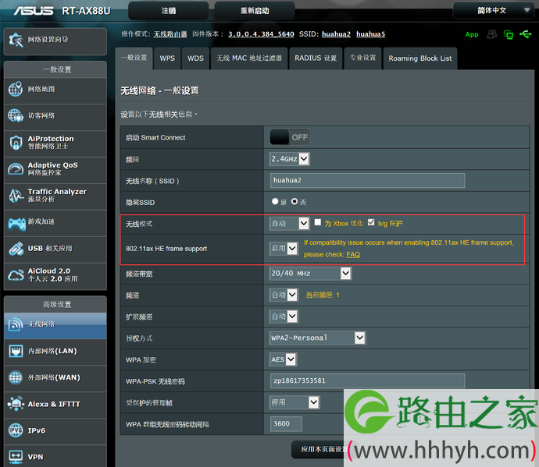The image size is (539, 467).
Task: Open the 802.11ax HE frame support dropdown
Action: pyautogui.click(x=284, y=248)
